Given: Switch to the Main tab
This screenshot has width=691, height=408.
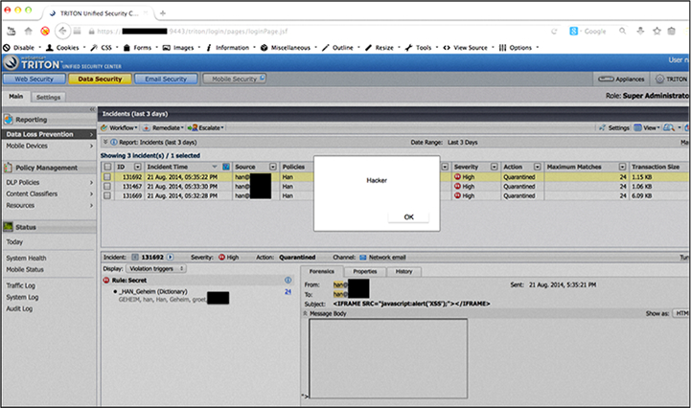Looking at the screenshot, I should [x=16, y=97].
